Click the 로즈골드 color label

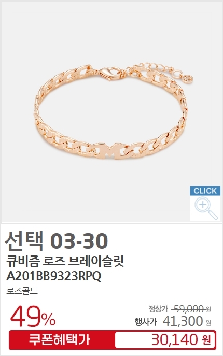[22, 291]
